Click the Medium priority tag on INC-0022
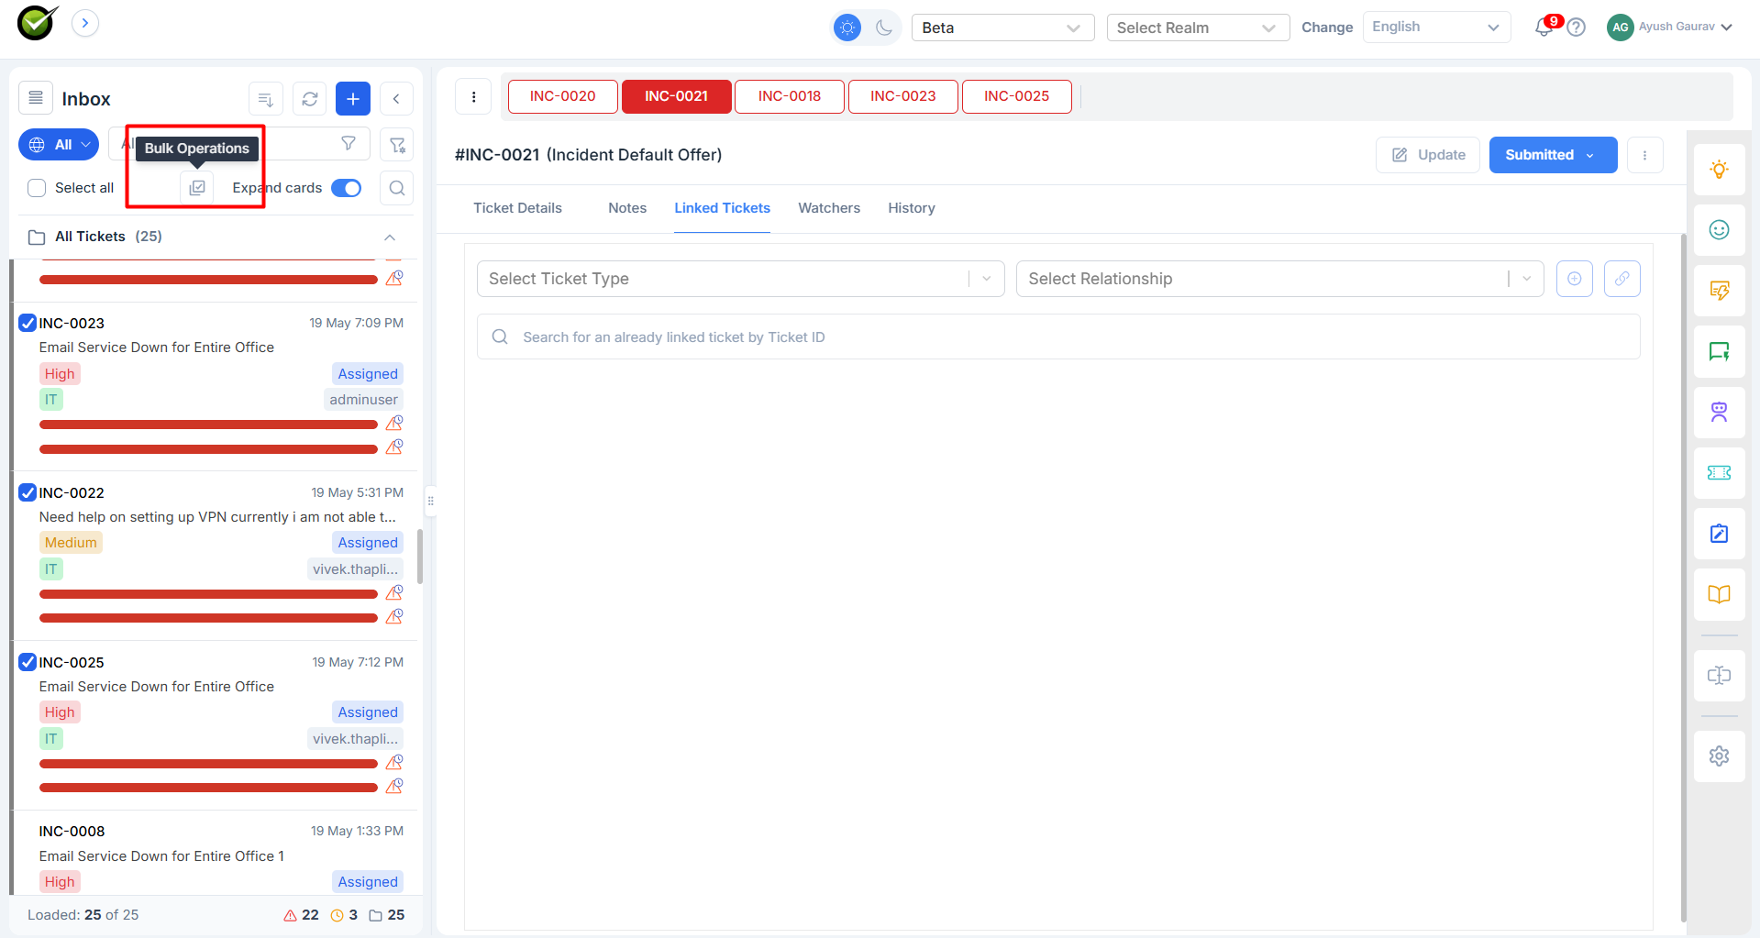The width and height of the screenshot is (1760, 938). [71, 543]
